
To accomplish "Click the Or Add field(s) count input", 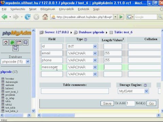I will tap(130, 103).
